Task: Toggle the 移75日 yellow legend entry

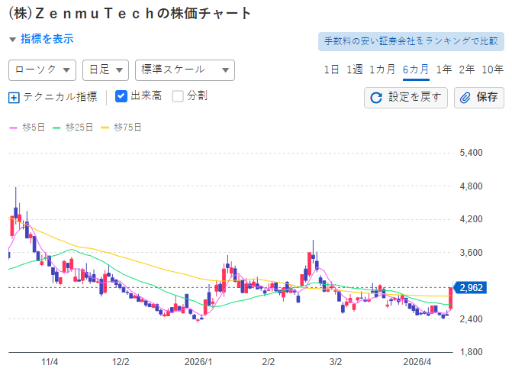Action: 121,128
